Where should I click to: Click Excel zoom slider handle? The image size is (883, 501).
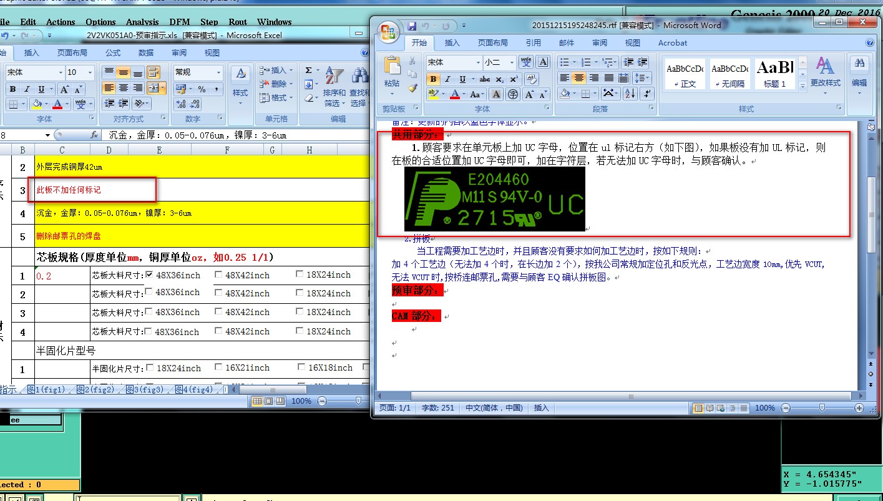click(358, 401)
